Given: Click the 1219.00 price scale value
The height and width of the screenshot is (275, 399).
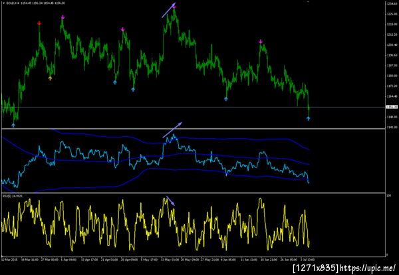Looking at the screenshot, I should tap(392, 25).
